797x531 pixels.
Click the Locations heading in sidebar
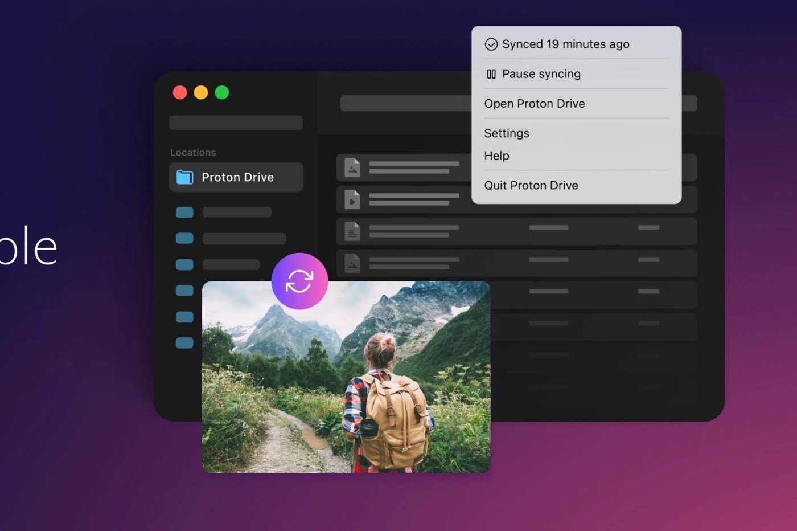coord(193,153)
